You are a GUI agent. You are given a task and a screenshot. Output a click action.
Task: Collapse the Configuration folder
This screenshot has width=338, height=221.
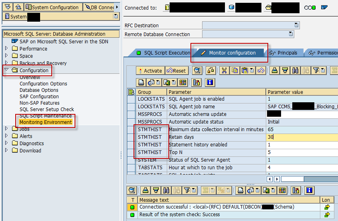[6, 70]
